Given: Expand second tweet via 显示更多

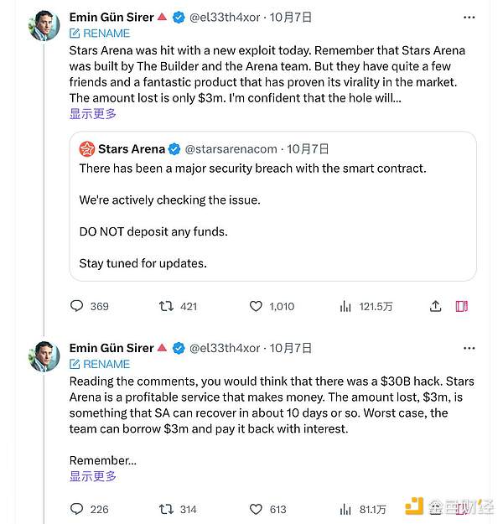Looking at the screenshot, I should 93,476.
